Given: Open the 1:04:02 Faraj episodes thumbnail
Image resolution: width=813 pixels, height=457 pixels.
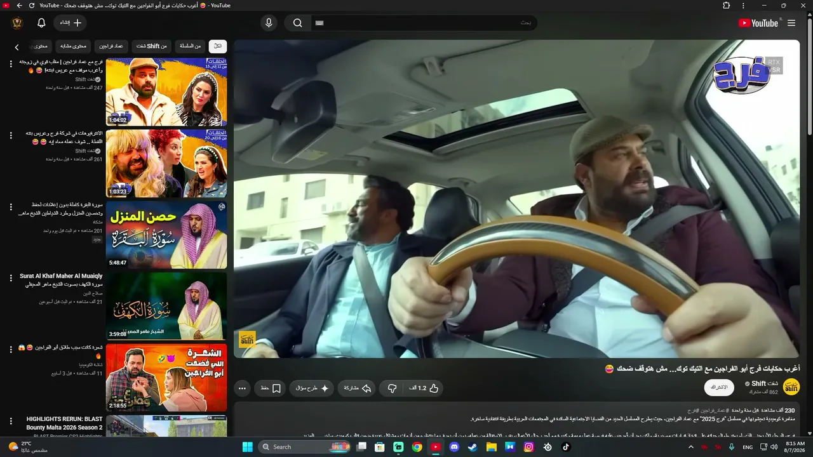Looking at the screenshot, I should click(166, 92).
